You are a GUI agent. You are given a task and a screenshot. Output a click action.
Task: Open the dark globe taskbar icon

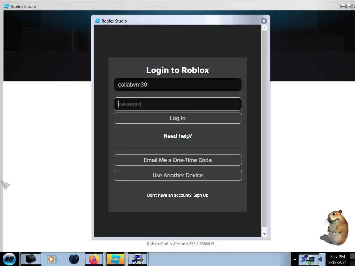coord(74,259)
